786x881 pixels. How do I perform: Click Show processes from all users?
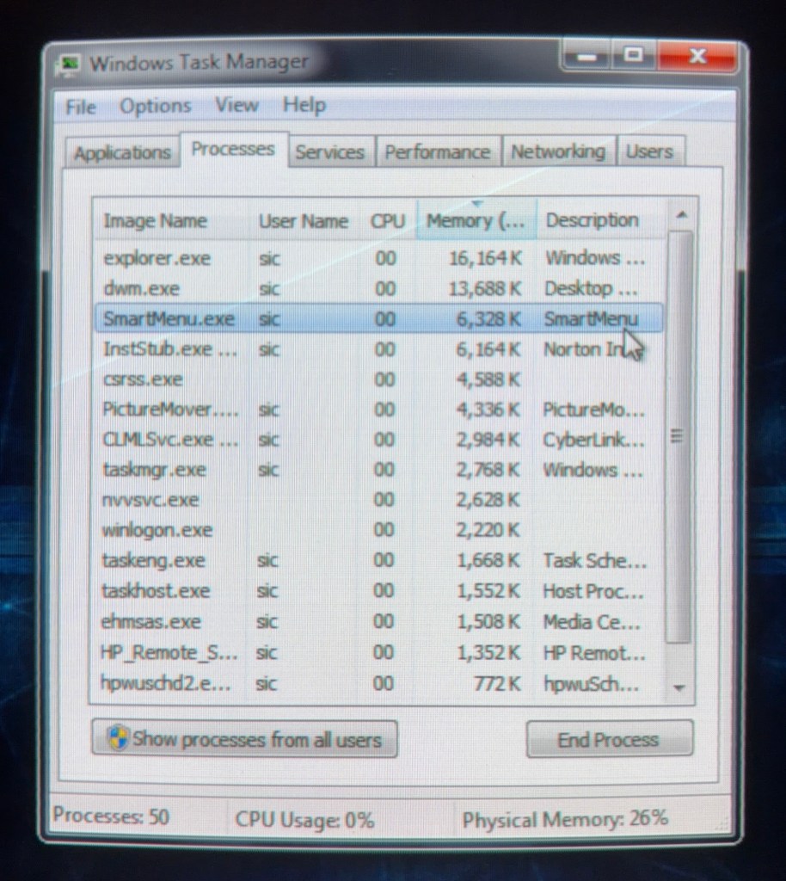point(244,739)
